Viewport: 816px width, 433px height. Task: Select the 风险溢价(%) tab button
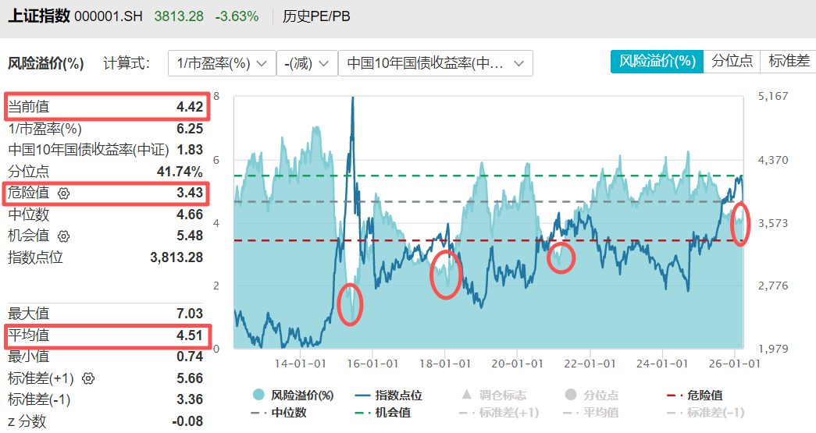[657, 62]
